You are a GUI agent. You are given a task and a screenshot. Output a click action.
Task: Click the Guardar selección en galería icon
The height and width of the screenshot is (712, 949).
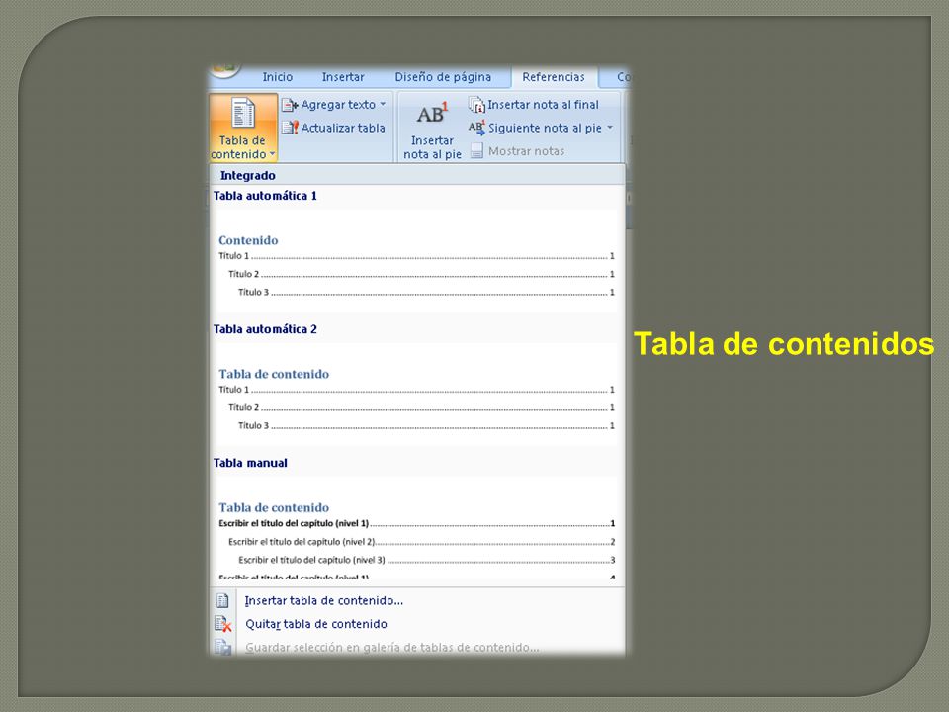(222, 647)
